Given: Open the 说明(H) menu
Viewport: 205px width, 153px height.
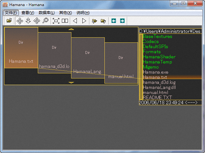Looking at the screenshot, I should 83,13.
